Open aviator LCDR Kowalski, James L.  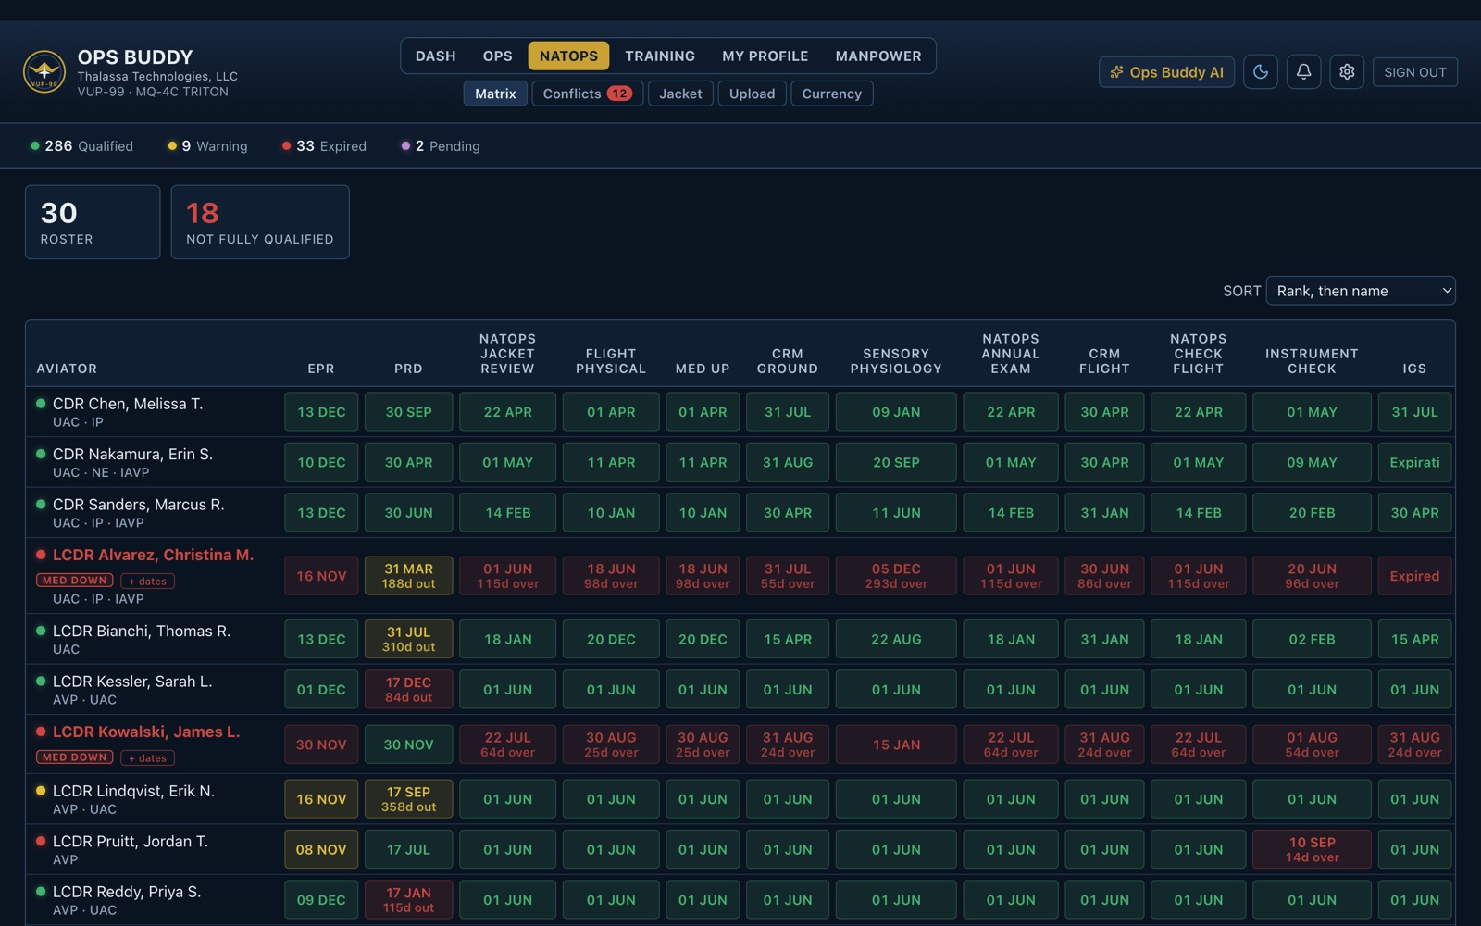(x=146, y=732)
